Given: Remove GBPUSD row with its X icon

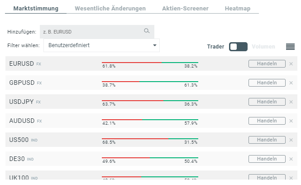Looking at the screenshot, I should click(x=291, y=83).
